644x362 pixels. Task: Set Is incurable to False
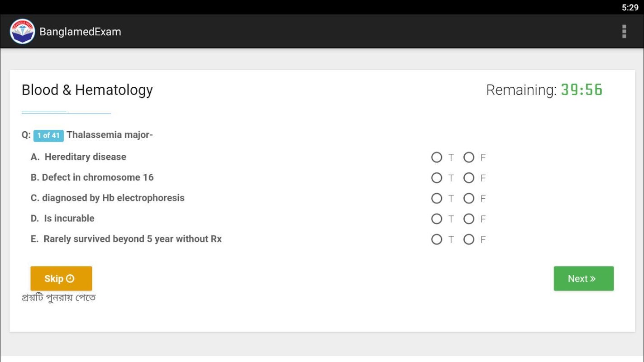tap(469, 219)
